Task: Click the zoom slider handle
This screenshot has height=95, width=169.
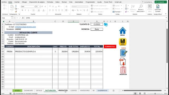Action: tap(155, 93)
